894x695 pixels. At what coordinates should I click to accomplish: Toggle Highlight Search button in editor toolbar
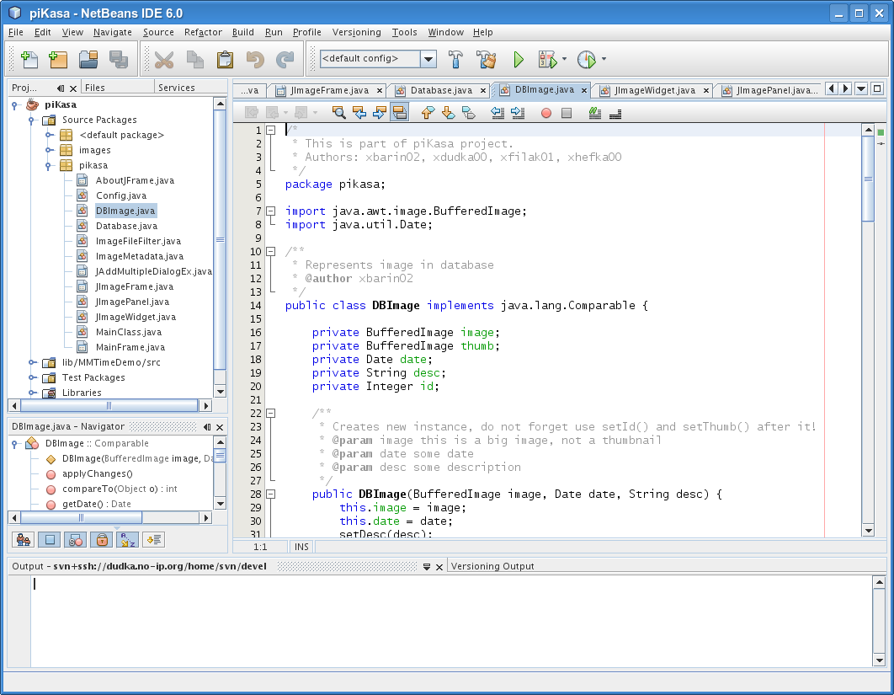400,112
